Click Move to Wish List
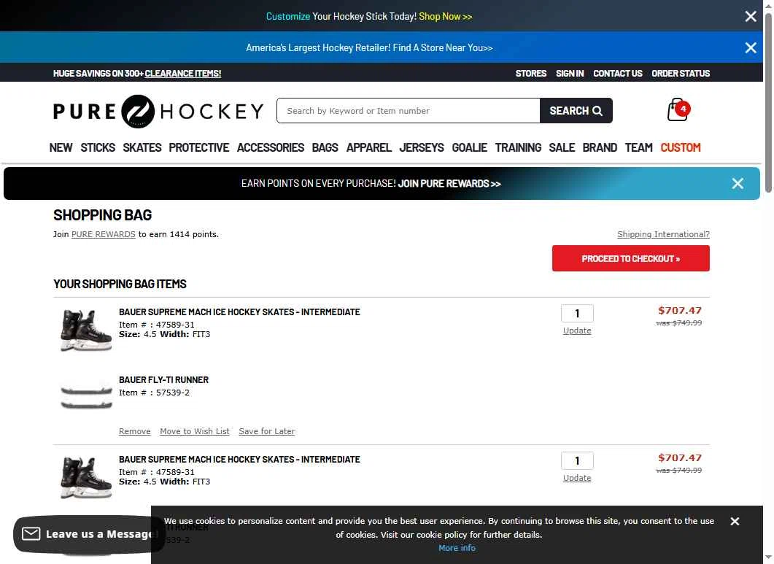This screenshot has width=774, height=564. click(195, 431)
